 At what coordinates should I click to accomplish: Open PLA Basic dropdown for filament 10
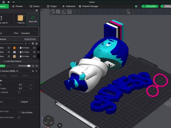(x=25, y=52)
